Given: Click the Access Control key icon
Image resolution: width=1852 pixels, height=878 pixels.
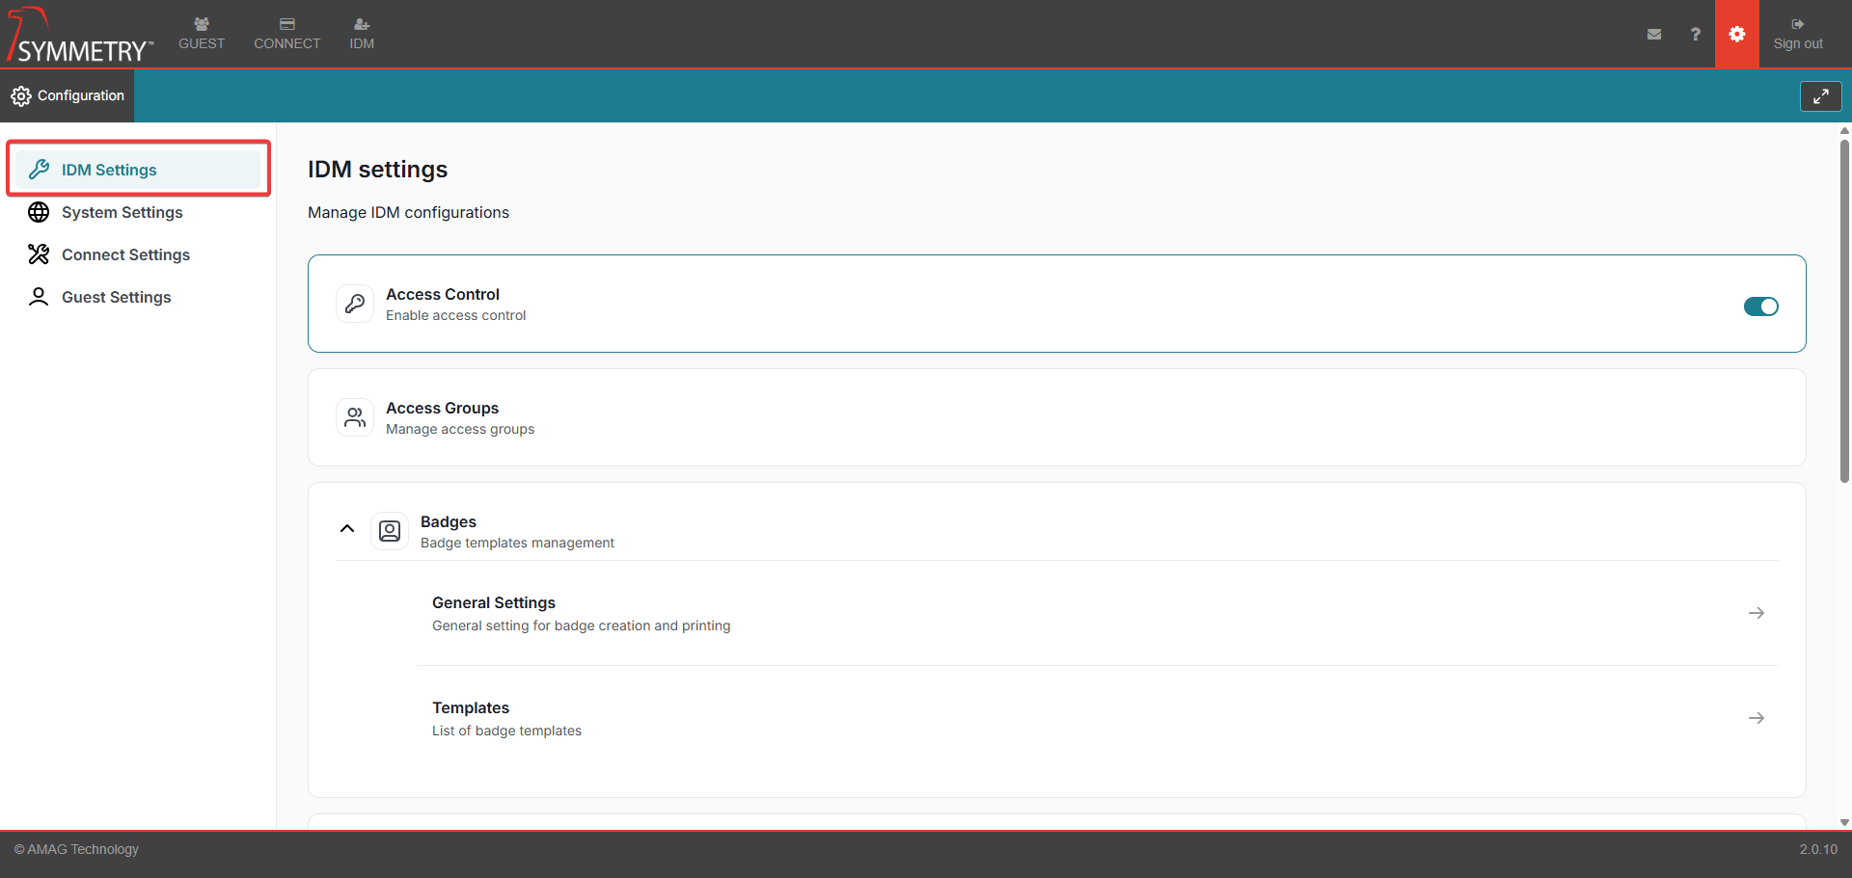Looking at the screenshot, I should click(355, 304).
